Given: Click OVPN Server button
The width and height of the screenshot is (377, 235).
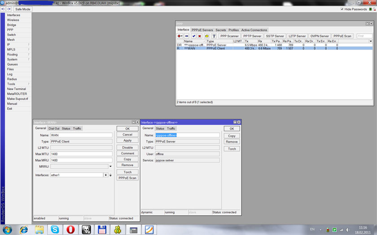Looking at the screenshot, I should coord(320,36).
